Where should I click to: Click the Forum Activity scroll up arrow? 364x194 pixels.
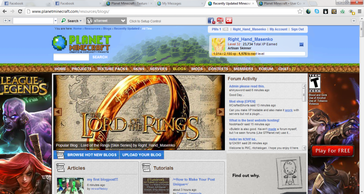pos(304,86)
